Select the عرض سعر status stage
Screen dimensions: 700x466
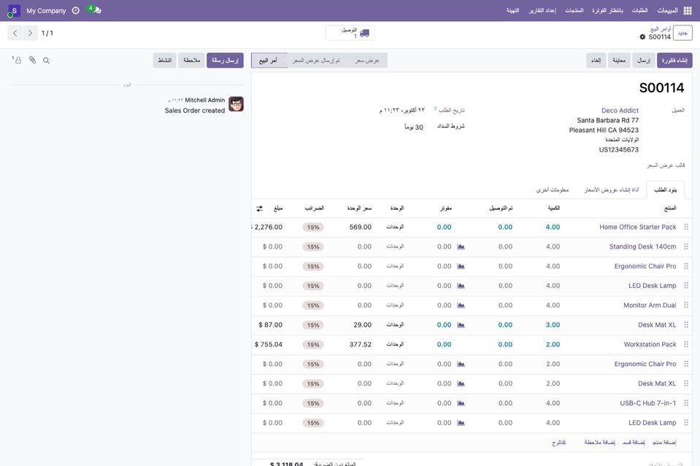click(x=367, y=61)
